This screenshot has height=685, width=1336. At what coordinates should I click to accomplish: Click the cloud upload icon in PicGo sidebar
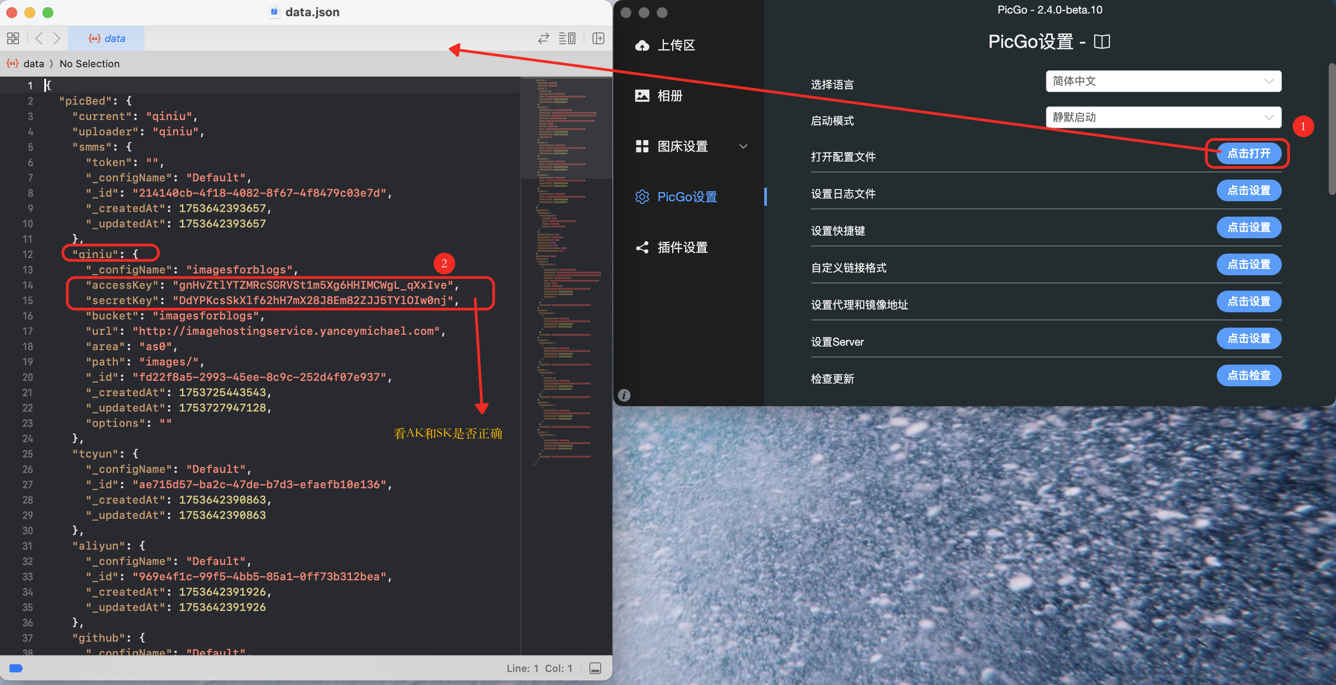click(x=642, y=45)
